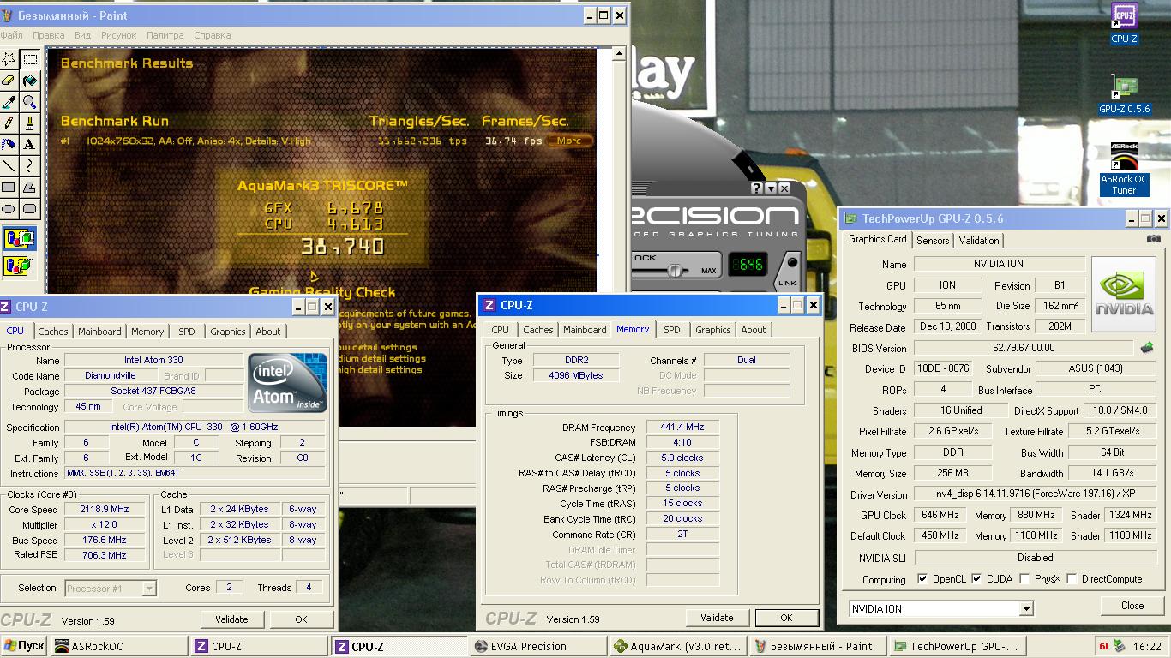
Task: Choose the Fill With Color bucket tool
Action: tap(30, 81)
